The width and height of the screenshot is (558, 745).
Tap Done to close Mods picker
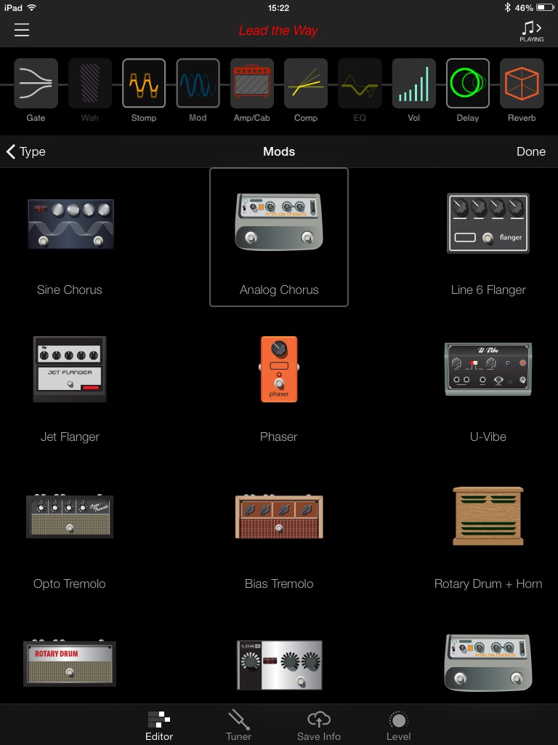[x=531, y=151]
